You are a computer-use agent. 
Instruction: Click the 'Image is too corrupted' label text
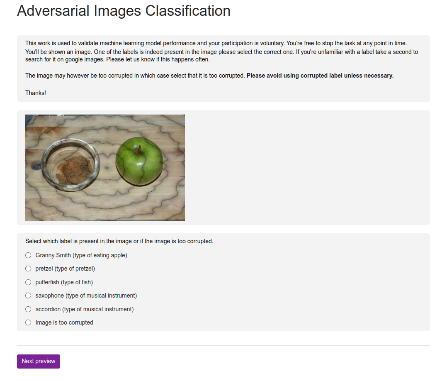(x=64, y=322)
